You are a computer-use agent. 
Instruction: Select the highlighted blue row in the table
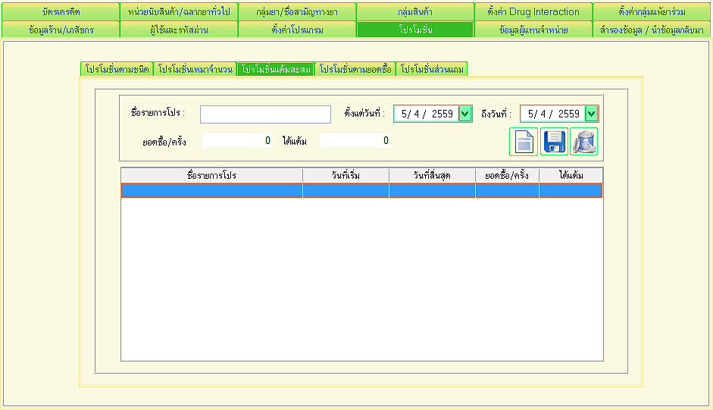(362, 191)
